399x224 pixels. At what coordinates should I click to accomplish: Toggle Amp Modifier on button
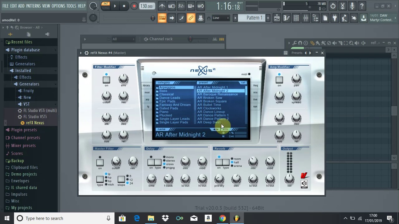[279, 80]
